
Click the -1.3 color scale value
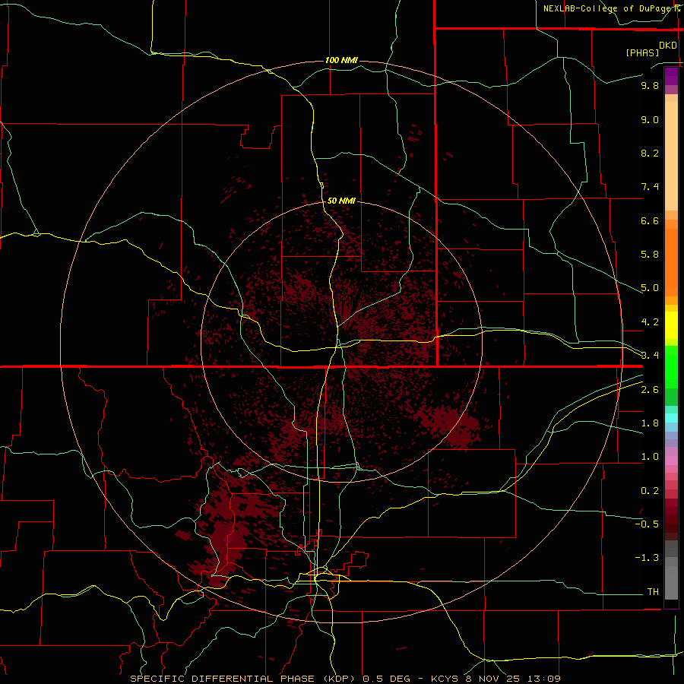pyautogui.click(x=647, y=558)
